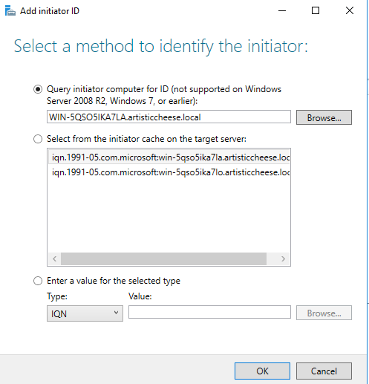Click the Type dropdown chevron arrow

[x=116, y=313]
